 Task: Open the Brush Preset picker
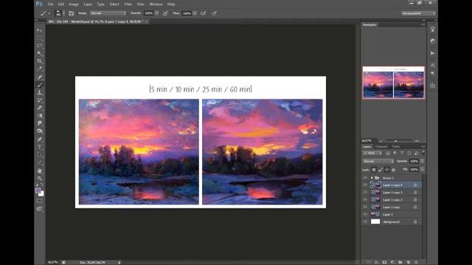pos(59,13)
